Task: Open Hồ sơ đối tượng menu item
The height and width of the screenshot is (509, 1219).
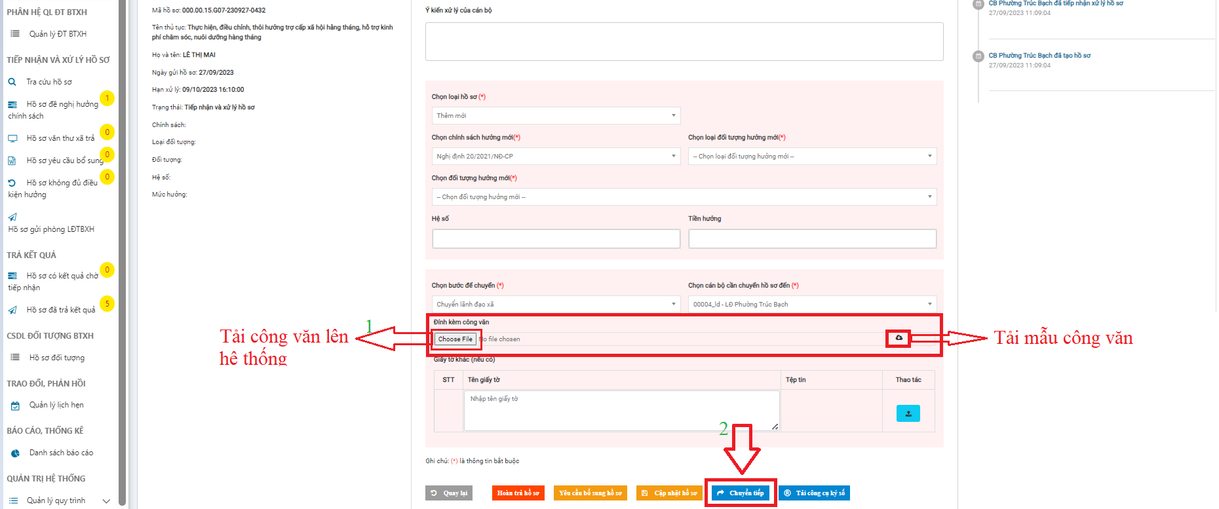Action: pyautogui.click(x=56, y=358)
